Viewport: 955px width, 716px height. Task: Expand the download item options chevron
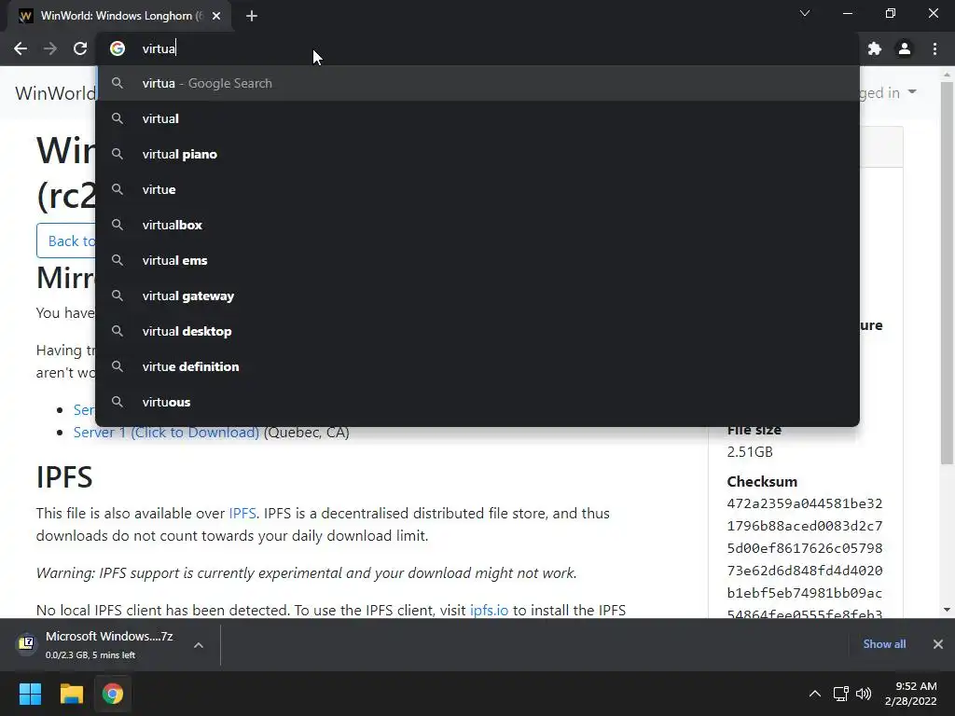coord(199,645)
